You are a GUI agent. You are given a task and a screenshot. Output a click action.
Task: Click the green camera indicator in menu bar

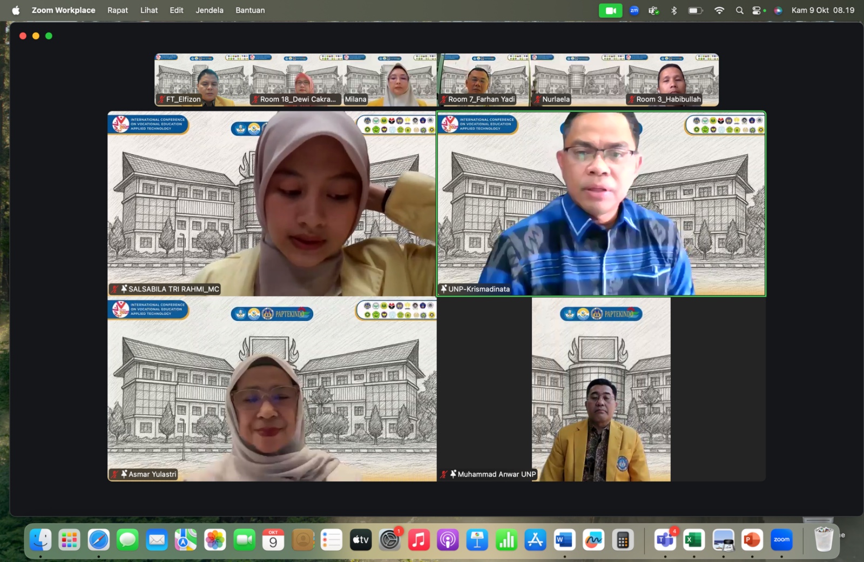pyautogui.click(x=610, y=10)
